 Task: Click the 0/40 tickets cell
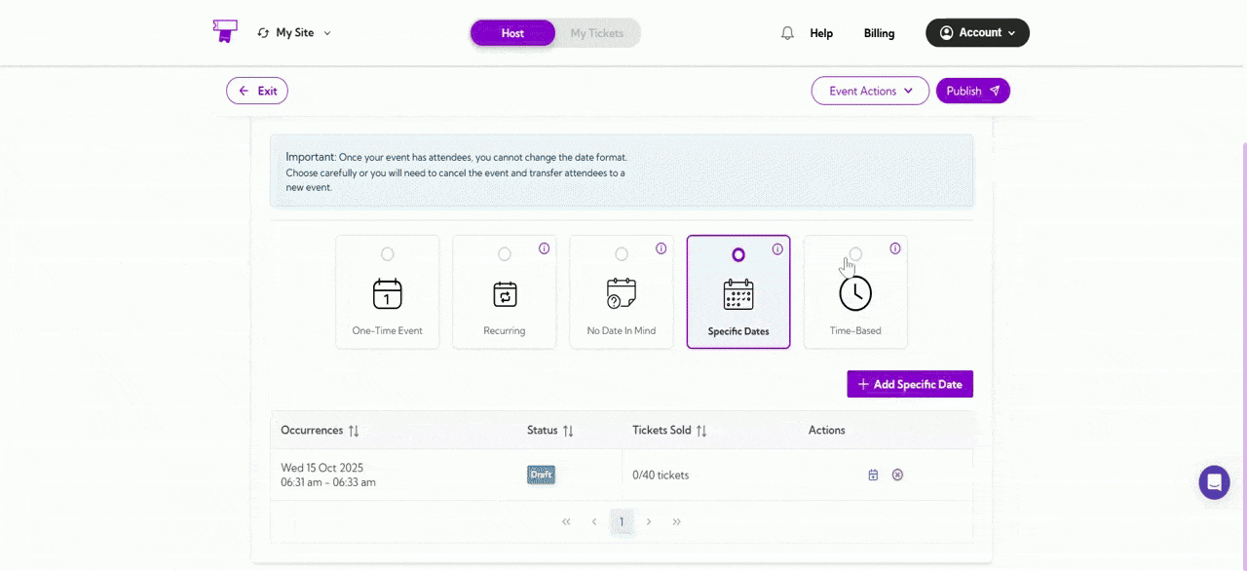[x=661, y=476]
